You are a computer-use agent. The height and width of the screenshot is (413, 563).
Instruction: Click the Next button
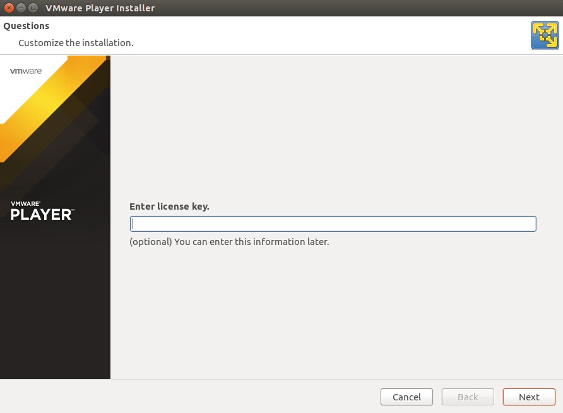coord(529,397)
